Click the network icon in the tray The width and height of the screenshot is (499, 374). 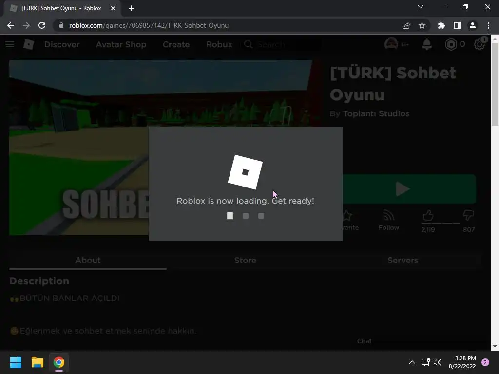(425, 362)
